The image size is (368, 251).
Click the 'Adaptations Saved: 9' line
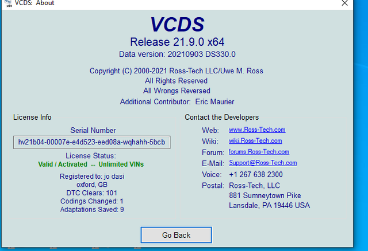pos(92,209)
